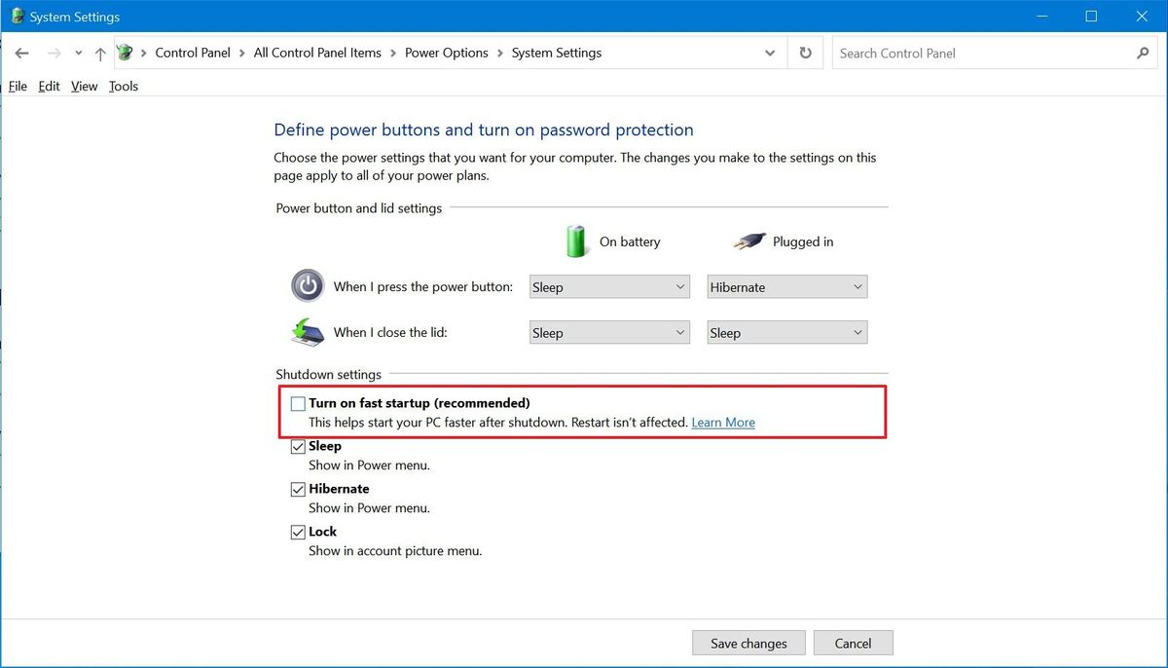Click the back navigation arrow
1168x668 pixels.
click(x=21, y=53)
